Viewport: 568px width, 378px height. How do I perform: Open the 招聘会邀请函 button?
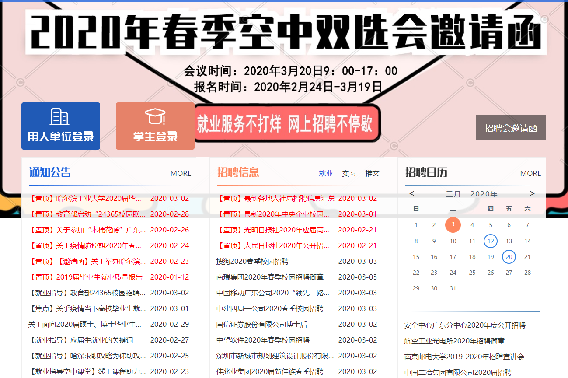pos(511,127)
